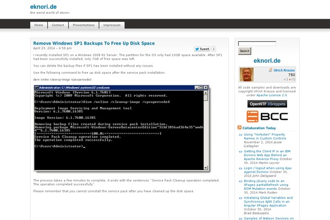Click the tagline "the weird world of eknori"

(x=50, y=13)
